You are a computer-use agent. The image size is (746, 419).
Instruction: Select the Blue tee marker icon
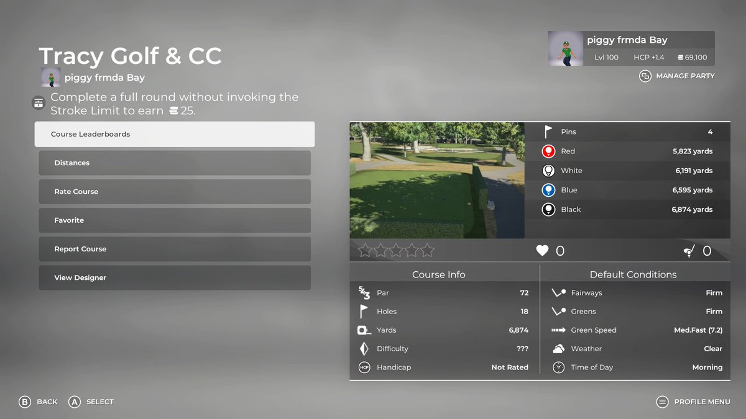548,190
